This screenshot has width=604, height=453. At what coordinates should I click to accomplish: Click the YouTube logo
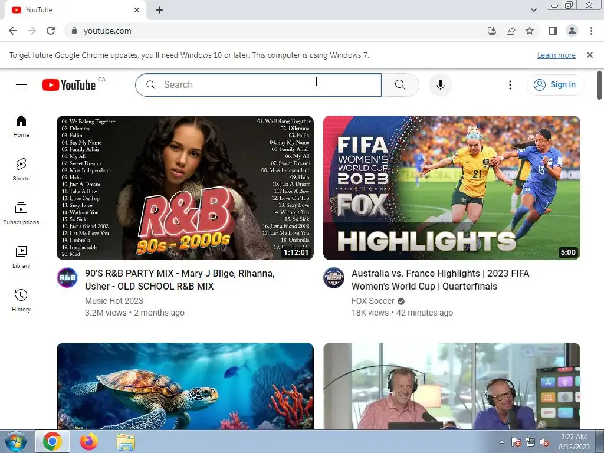(69, 85)
